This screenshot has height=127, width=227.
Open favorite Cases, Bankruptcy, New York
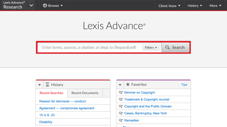(145, 113)
